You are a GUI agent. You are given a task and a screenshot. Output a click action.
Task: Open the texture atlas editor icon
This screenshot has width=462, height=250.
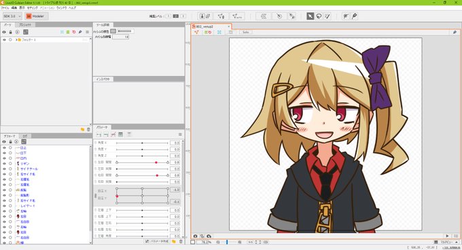tap(205, 16)
